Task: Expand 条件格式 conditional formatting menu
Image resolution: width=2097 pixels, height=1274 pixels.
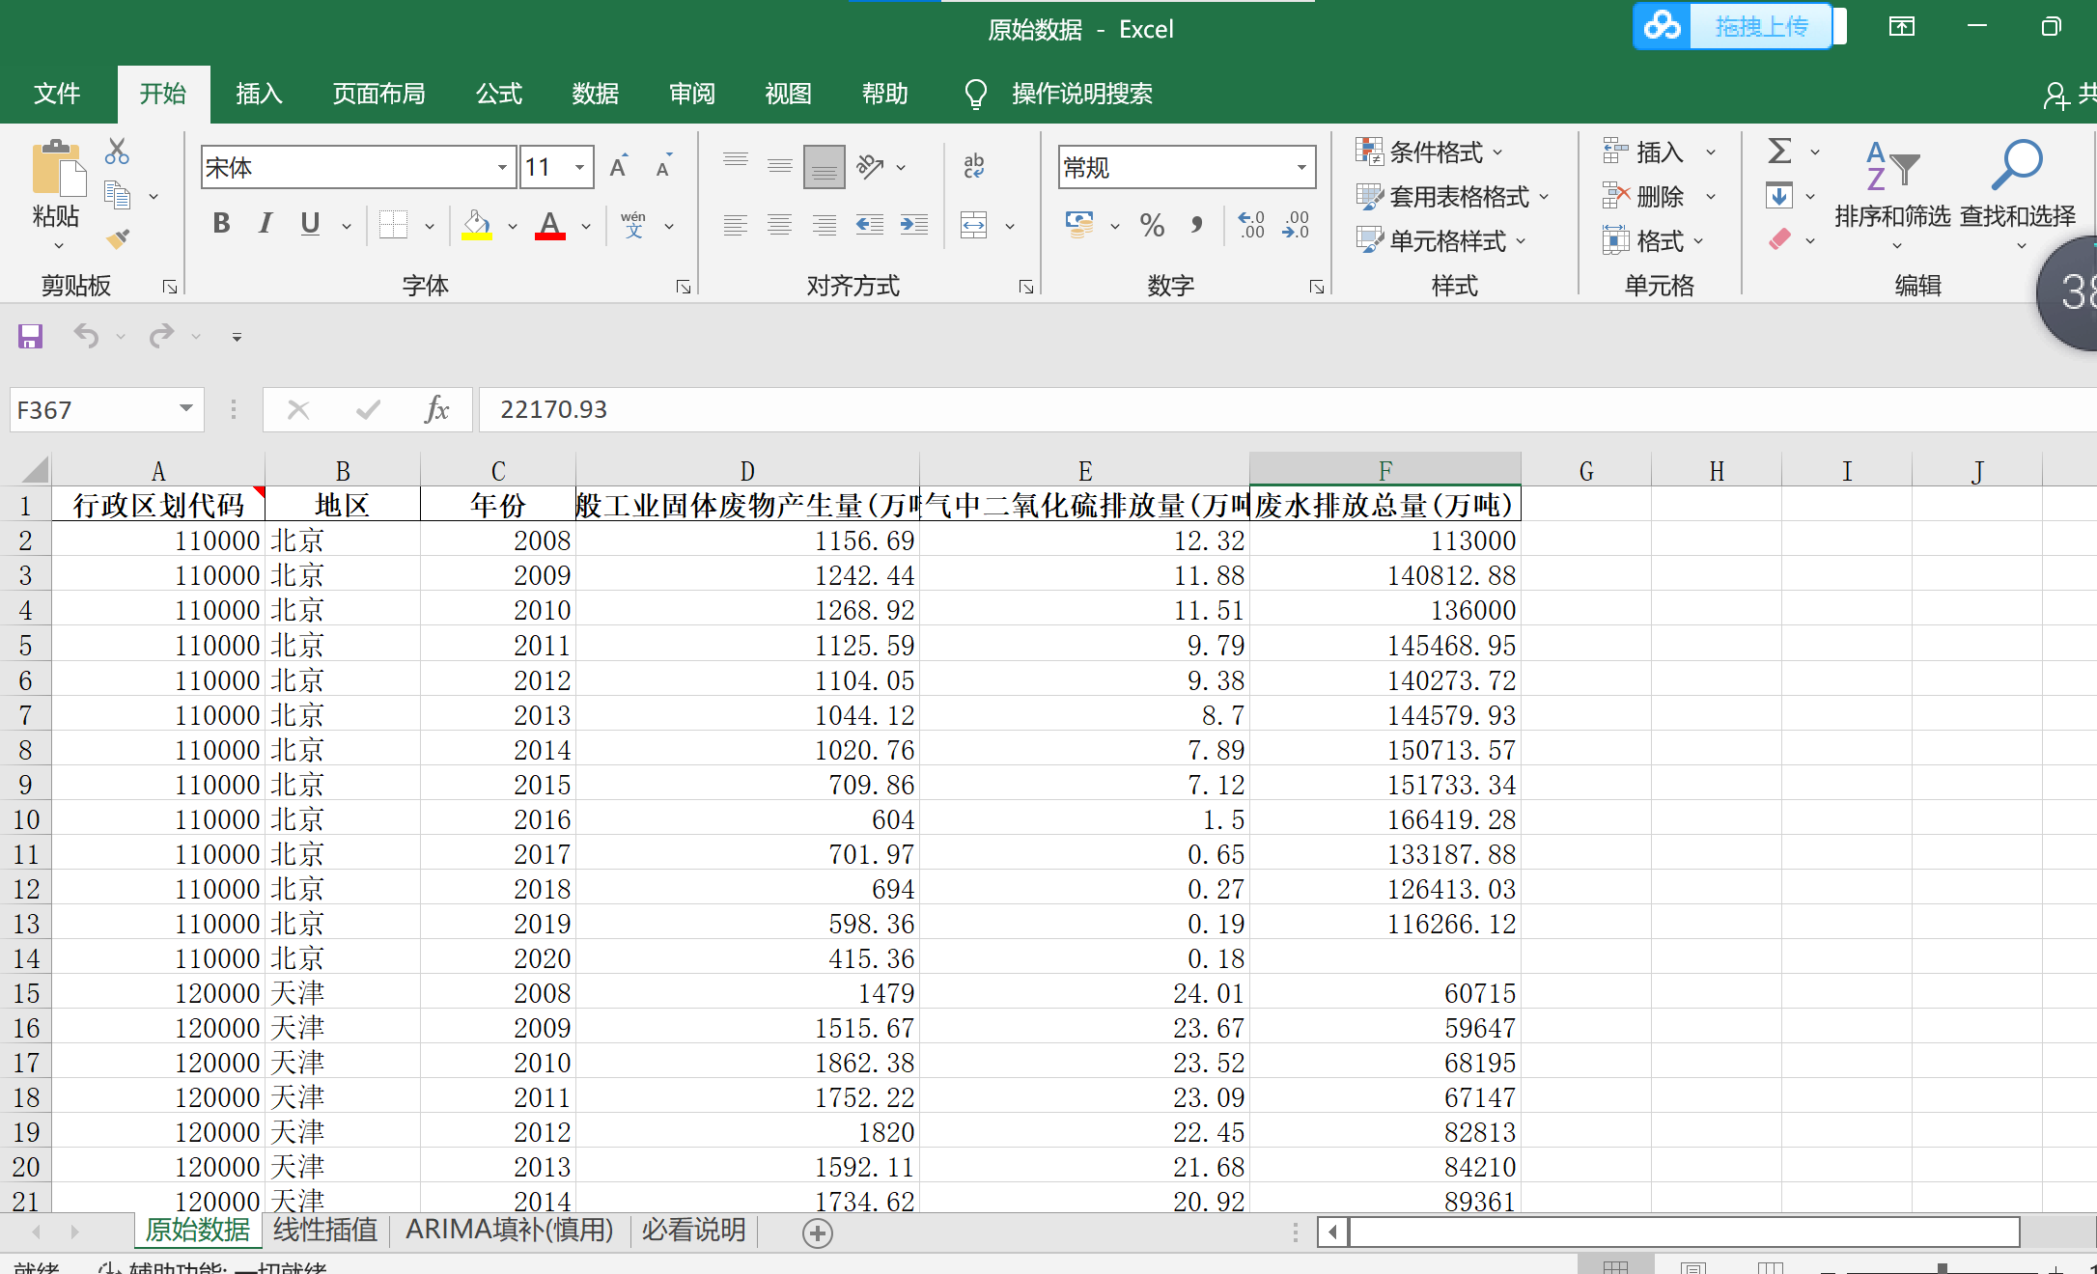Action: (x=1430, y=152)
